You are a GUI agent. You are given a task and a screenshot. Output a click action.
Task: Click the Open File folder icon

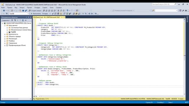tap(20, 11)
